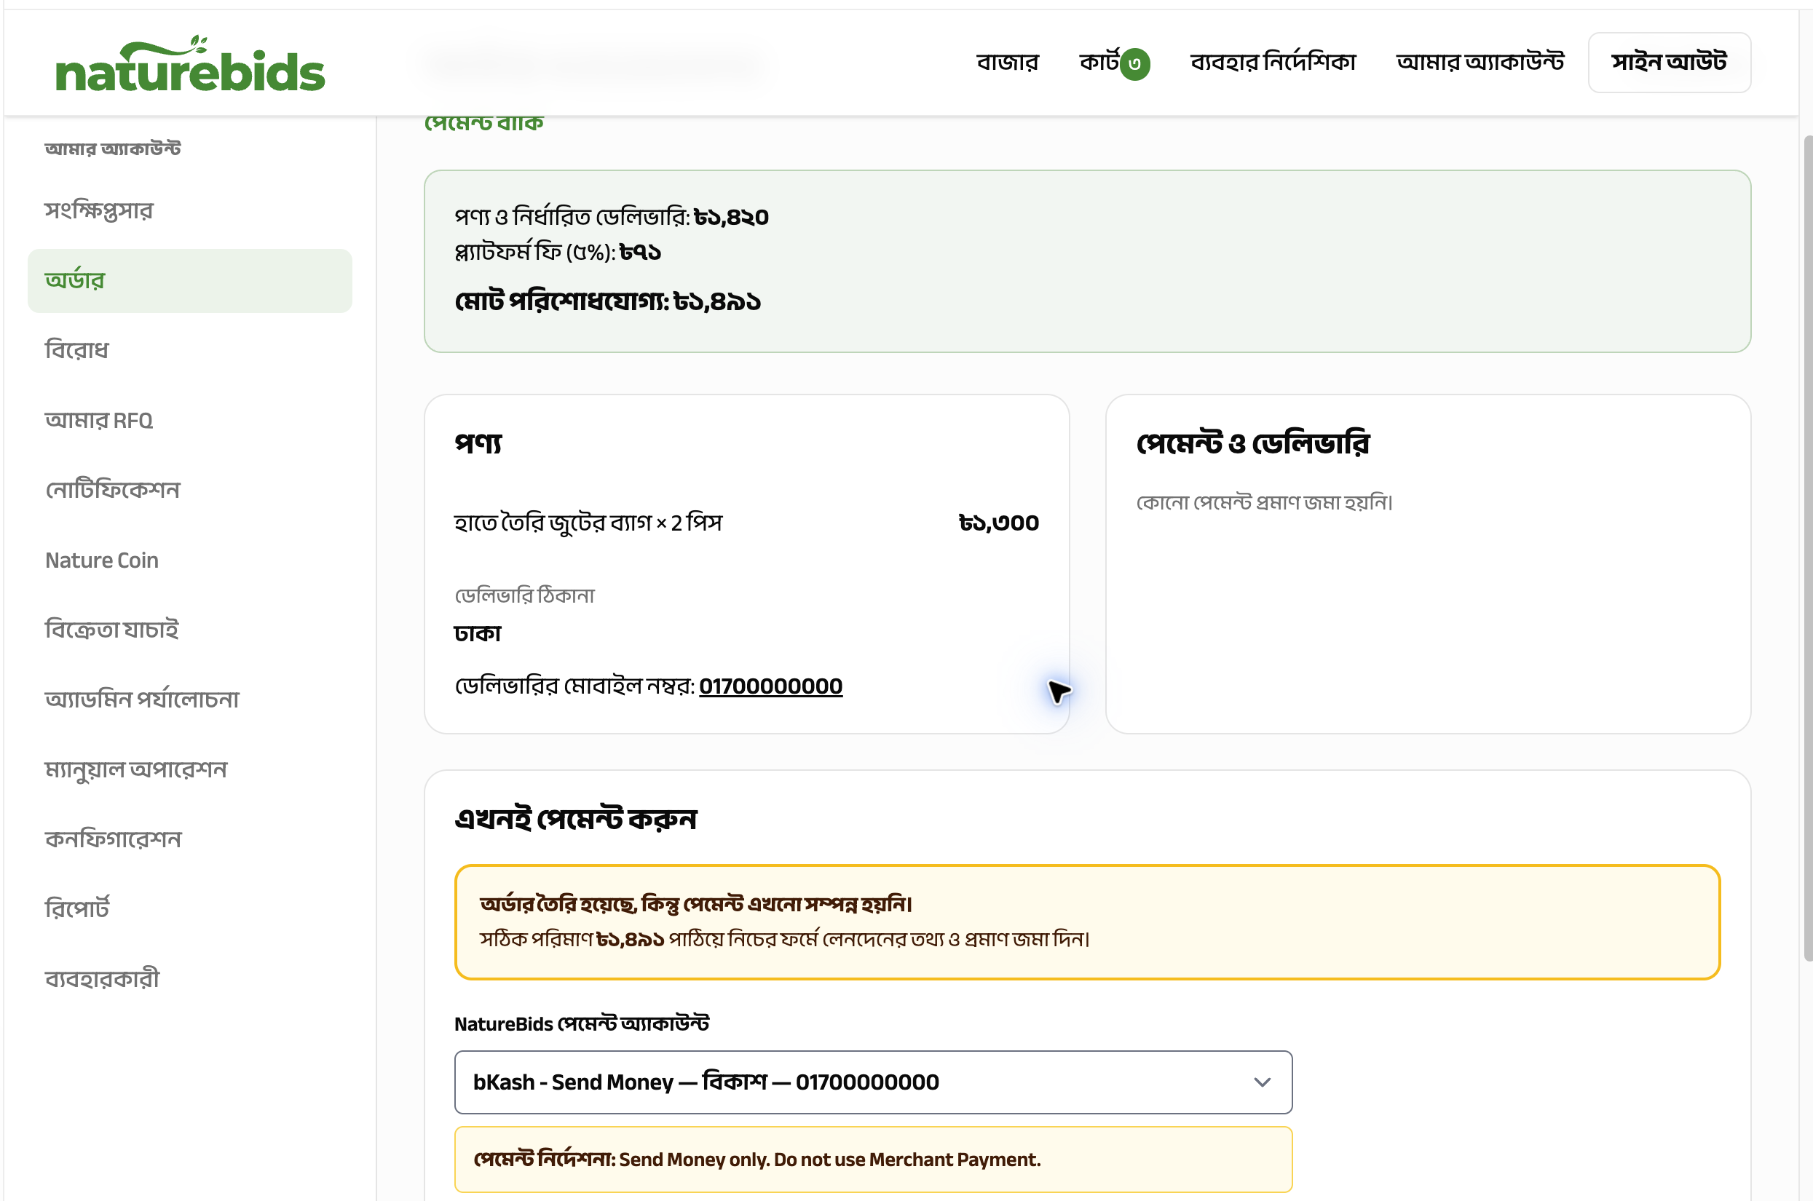The image size is (1813, 1201).
Task: Open ম্যানুয়াল অপারেশন in the sidebar
Action: (189, 769)
